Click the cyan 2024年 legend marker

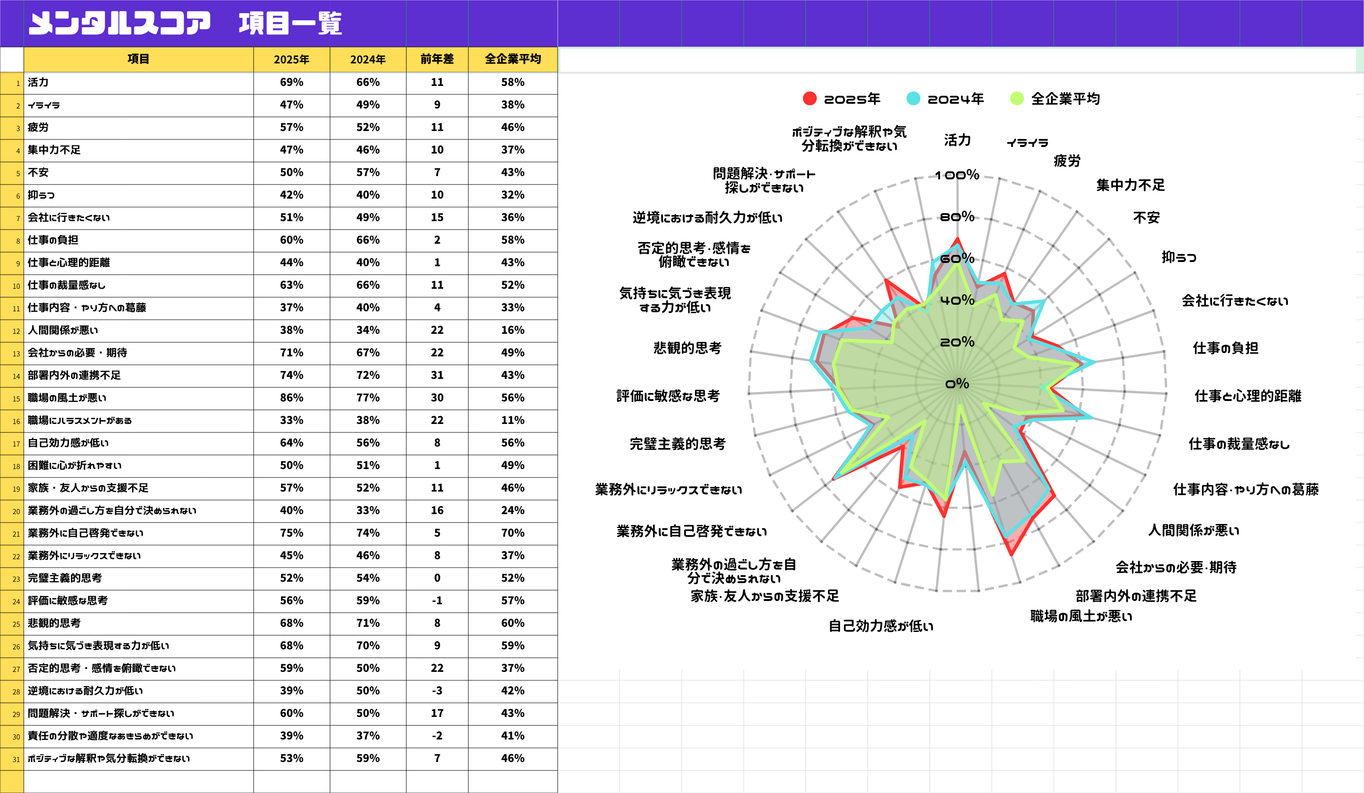pyautogui.click(x=913, y=99)
